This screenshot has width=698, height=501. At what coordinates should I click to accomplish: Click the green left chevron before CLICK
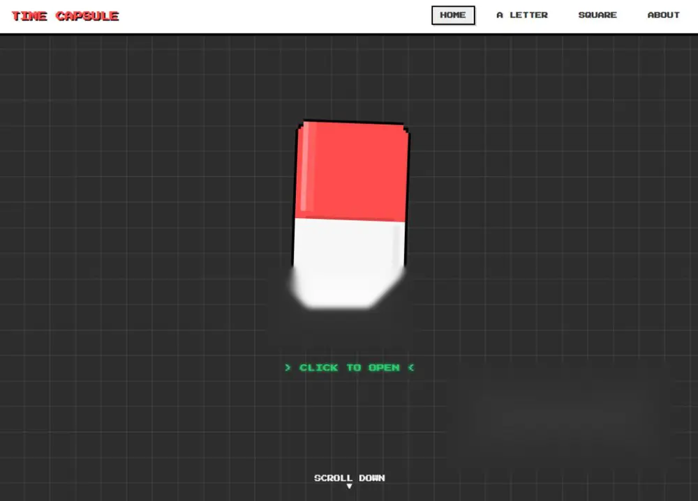coord(288,368)
